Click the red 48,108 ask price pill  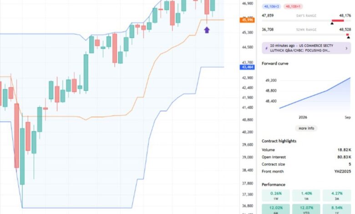click(x=294, y=7)
